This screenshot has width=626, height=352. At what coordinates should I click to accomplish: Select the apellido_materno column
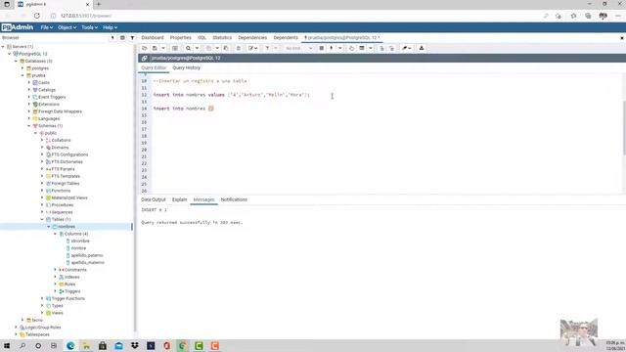coord(88,263)
